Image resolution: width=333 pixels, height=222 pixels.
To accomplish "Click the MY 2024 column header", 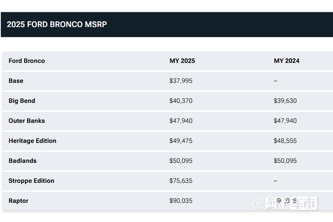I will [286, 61].
